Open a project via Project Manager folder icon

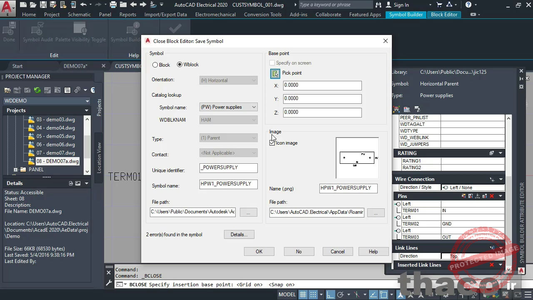pos(7,90)
